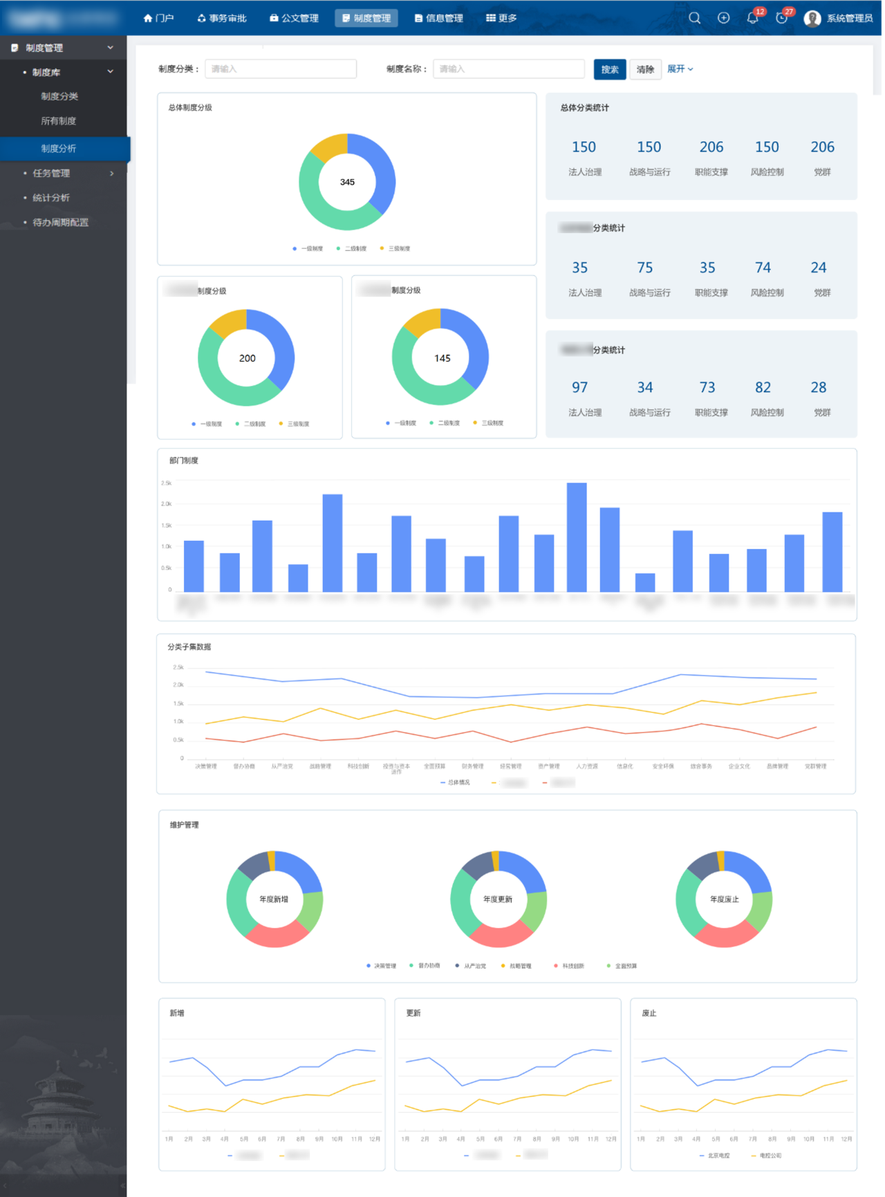This screenshot has height=1197, width=885.
Task: Click the plus circle icon in header
Action: tap(723, 18)
